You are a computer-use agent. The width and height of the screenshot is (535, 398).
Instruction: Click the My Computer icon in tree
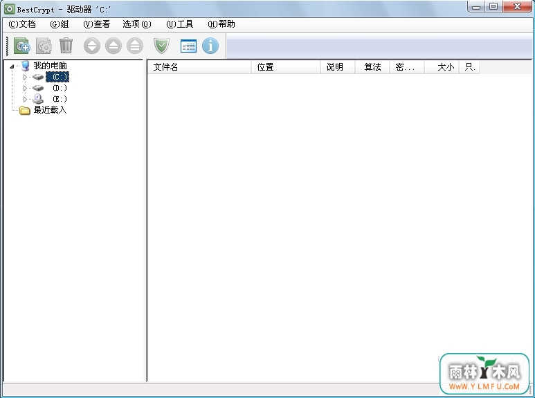coord(25,66)
